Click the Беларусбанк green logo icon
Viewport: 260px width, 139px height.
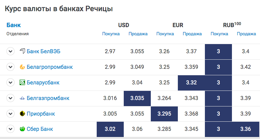click(22, 82)
